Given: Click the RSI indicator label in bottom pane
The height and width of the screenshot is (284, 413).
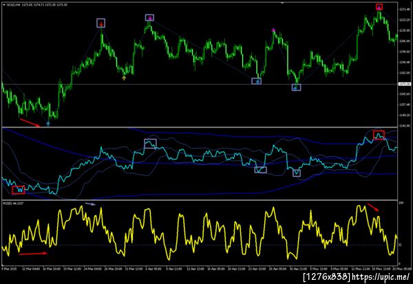Looking at the screenshot, I should (13, 203).
